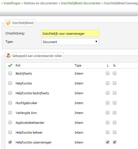Screen dimensions: 138x149
Task: Enable the L checkbox for Bedrijfsarts
Action: [x=108, y=73]
